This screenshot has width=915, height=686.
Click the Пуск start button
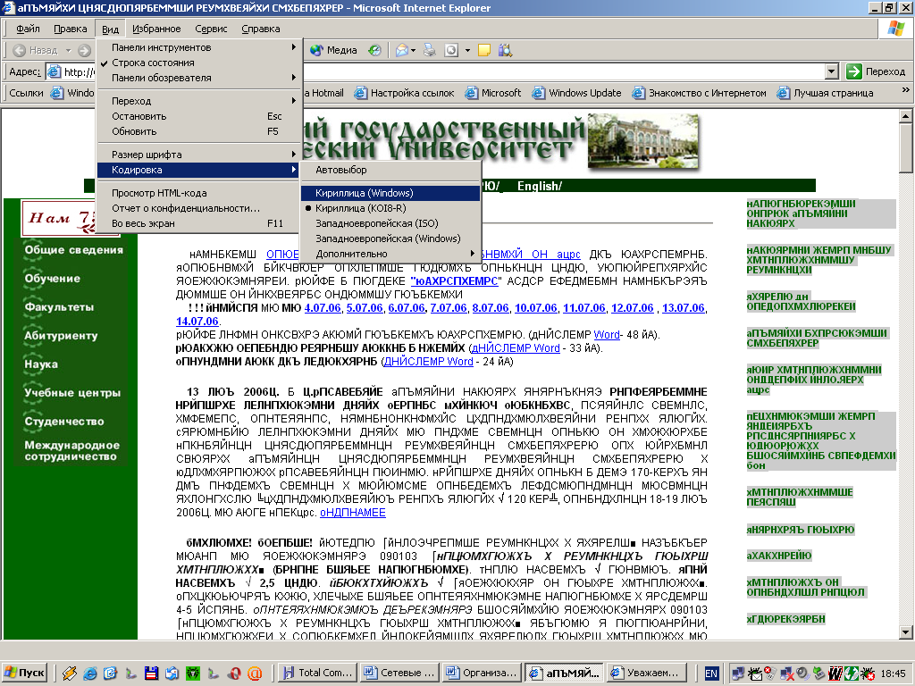click(24, 673)
